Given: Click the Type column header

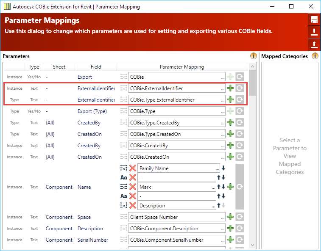Looking at the screenshot, I should pos(34,67).
